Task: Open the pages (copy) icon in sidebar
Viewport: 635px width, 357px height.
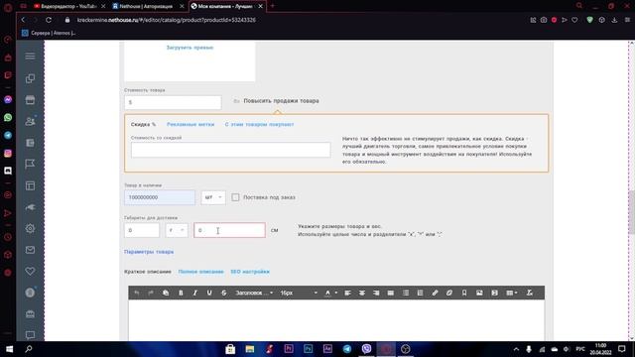Action: (x=30, y=78)
